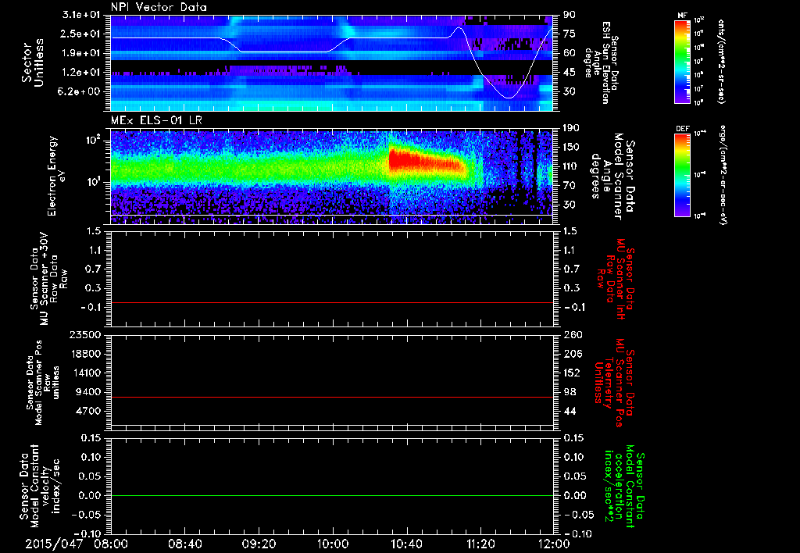Click the DEF color scale bar
Viewport: 800px width, 553px height.
click(682, 175)
